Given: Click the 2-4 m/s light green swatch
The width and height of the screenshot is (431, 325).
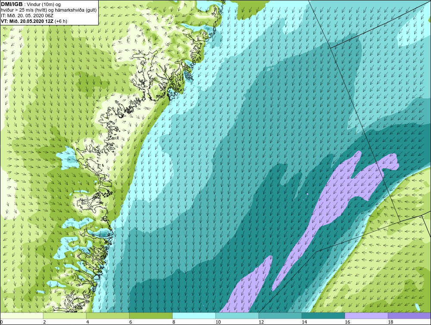Looking at the screenshot, I should pos(65,316).
